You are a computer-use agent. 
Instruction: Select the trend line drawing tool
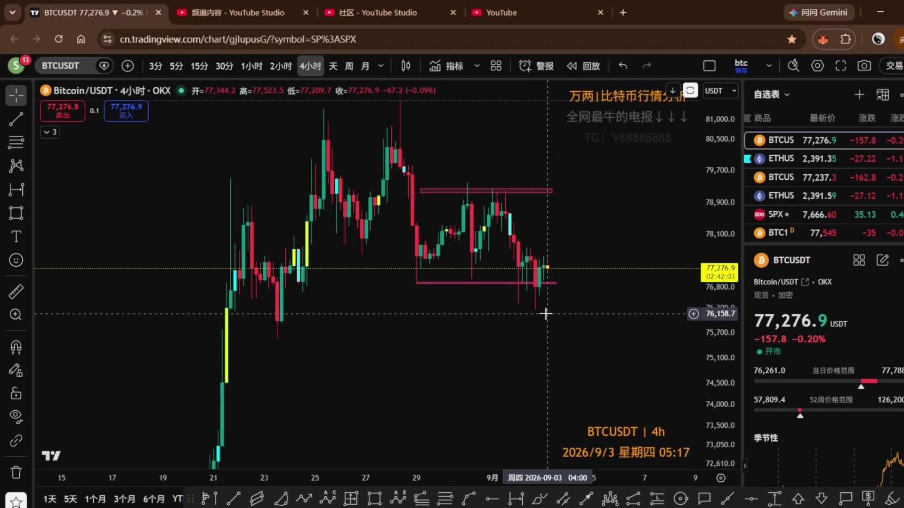coord(16,119)
